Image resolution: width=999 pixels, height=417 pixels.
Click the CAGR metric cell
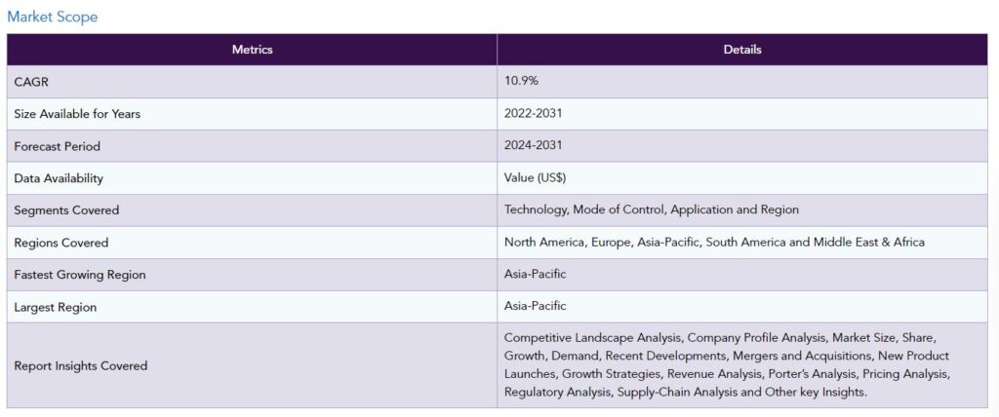click(x=253, y=82)
